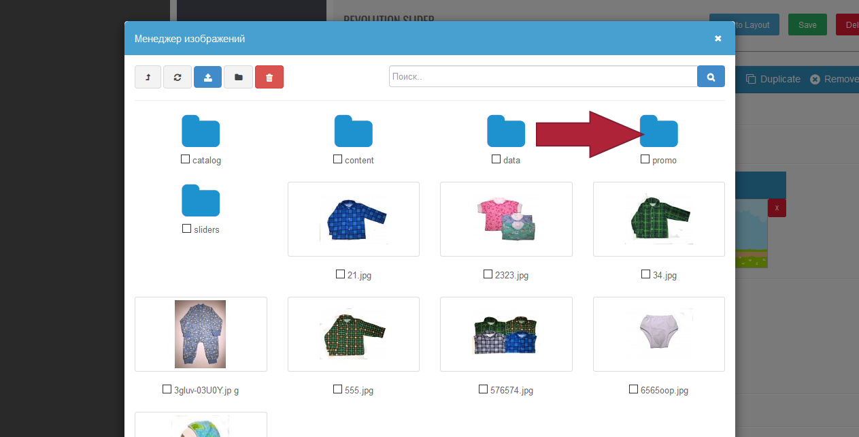This screenshot has height=437, width=859.
Task: Click the 555.jpg file name
Action: pyautogui.click(x=359, y=391)
